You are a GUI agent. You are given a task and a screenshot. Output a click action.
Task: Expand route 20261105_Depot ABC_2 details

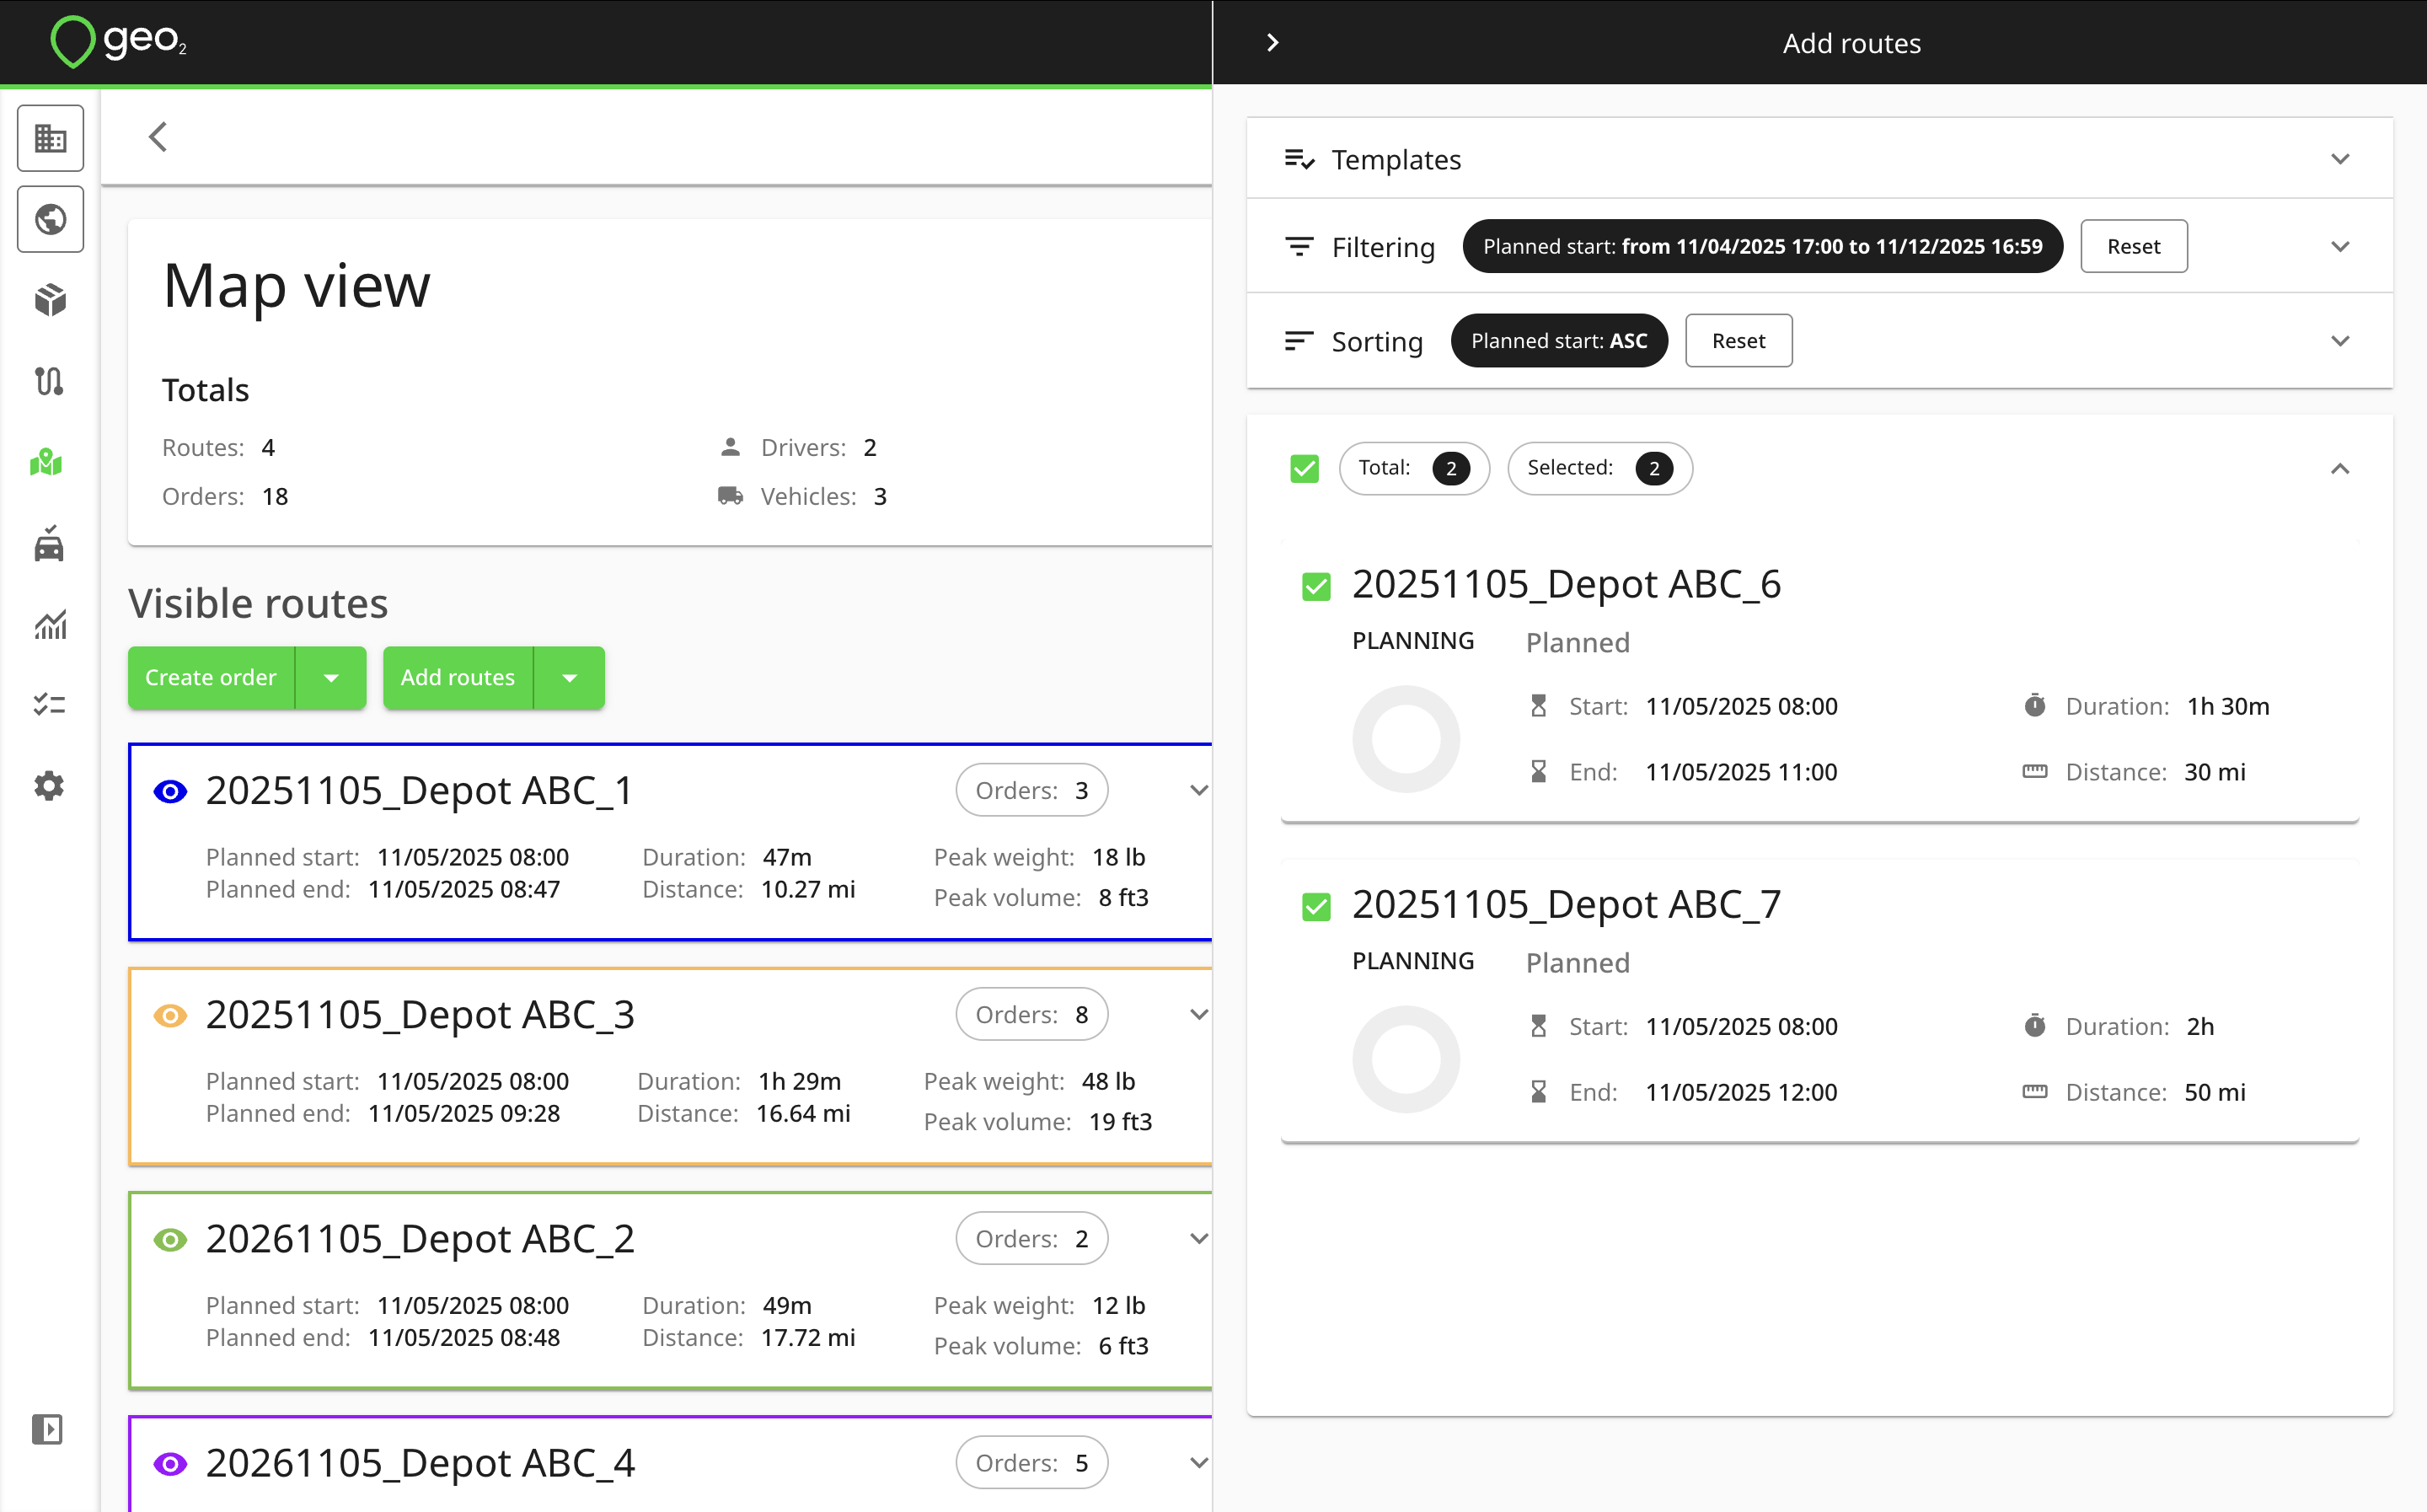[1198, 1238]
